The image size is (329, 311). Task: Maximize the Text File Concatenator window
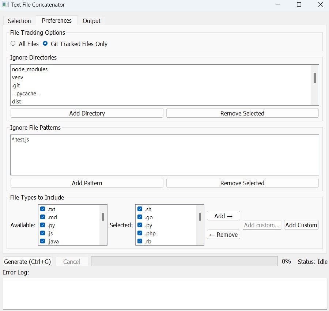[299, 4]
